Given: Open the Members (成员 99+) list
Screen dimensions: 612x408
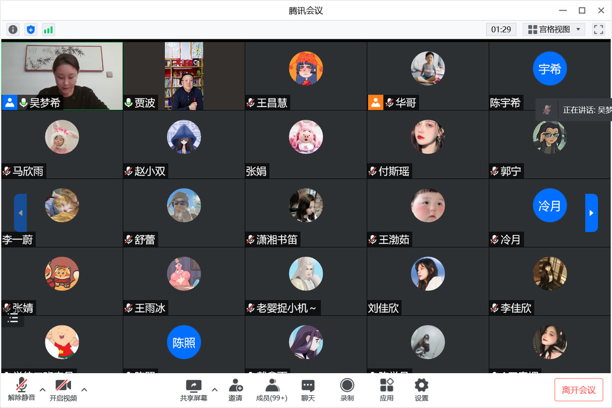Looking at the screenshot, I should (271, 390).
